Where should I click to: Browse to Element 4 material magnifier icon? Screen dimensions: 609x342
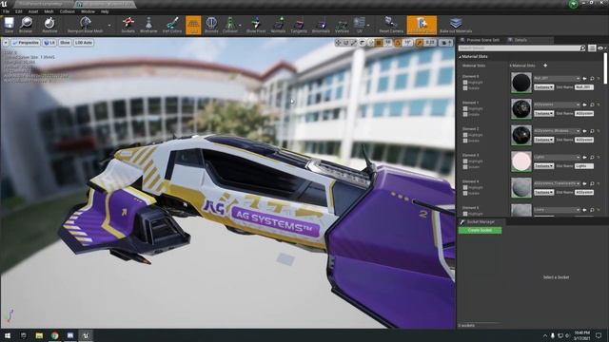coord(592,183)
